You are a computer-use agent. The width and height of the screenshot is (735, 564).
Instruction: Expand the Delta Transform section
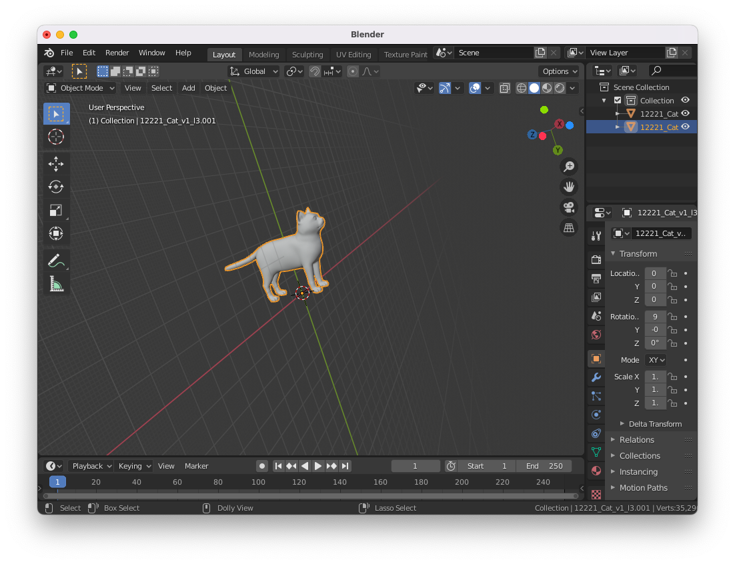(654, 424)
